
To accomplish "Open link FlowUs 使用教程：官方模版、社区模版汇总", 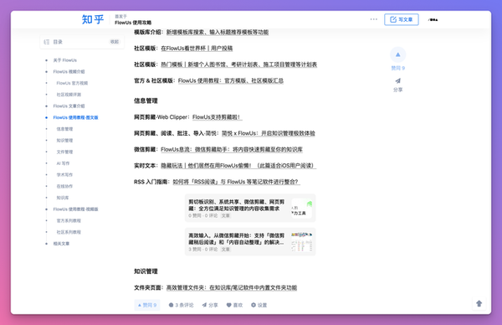I will (x=231, y=80).
